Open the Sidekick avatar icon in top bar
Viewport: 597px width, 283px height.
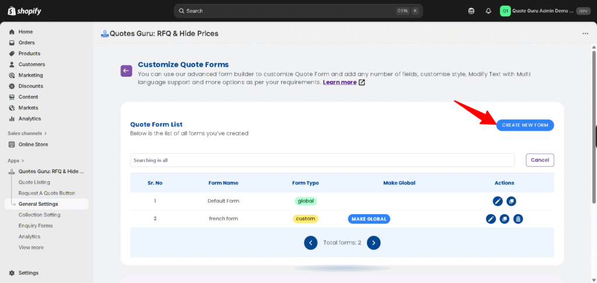(471, 11)
